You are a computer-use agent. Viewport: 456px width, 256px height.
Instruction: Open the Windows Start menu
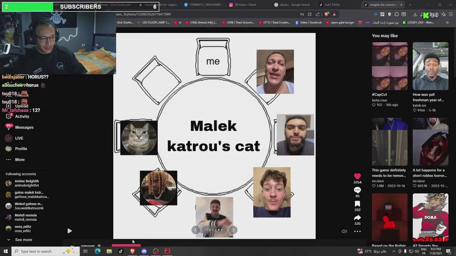(5, 251)
